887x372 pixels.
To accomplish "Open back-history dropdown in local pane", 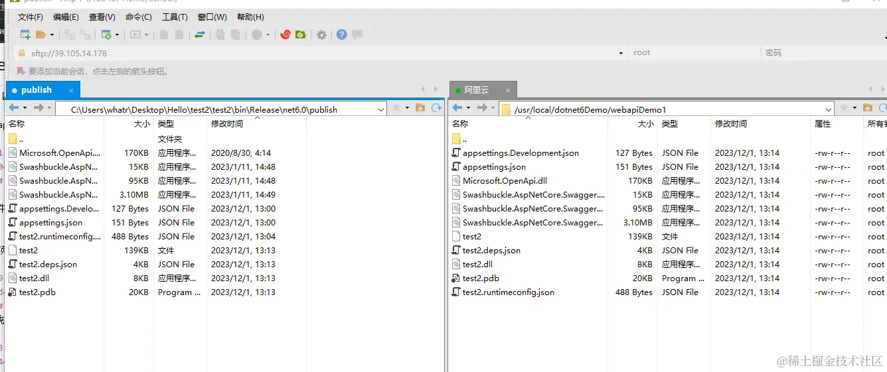I will [x=25, y=107].
